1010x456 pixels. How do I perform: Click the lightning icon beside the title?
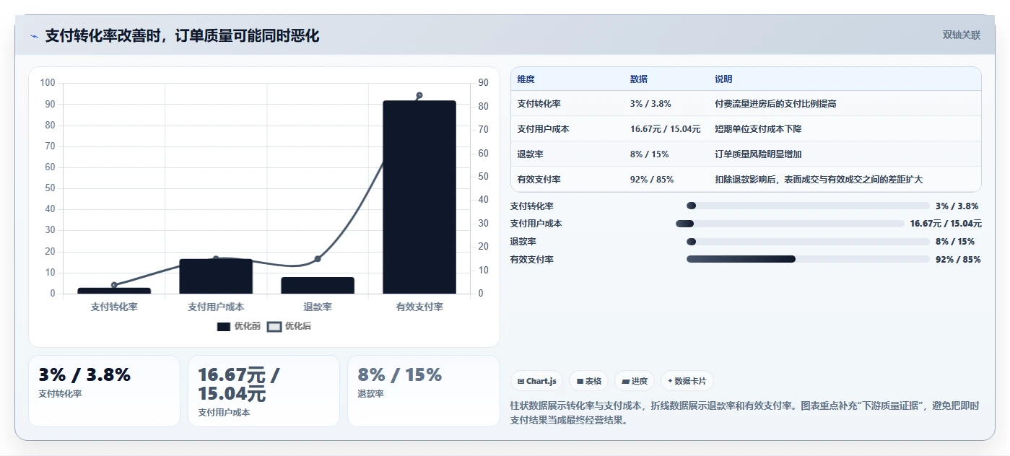pos(34,36)
